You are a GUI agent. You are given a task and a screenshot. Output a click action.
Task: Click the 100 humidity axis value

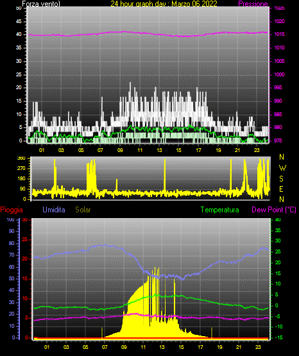[x=10, y=220]
